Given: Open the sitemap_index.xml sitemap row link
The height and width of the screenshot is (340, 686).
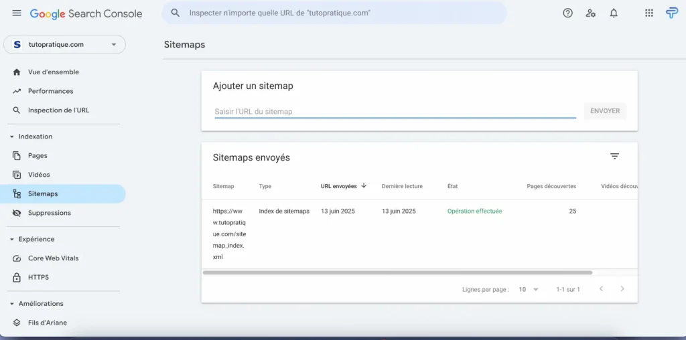Looking at the screenshot, I should [229, 234].
